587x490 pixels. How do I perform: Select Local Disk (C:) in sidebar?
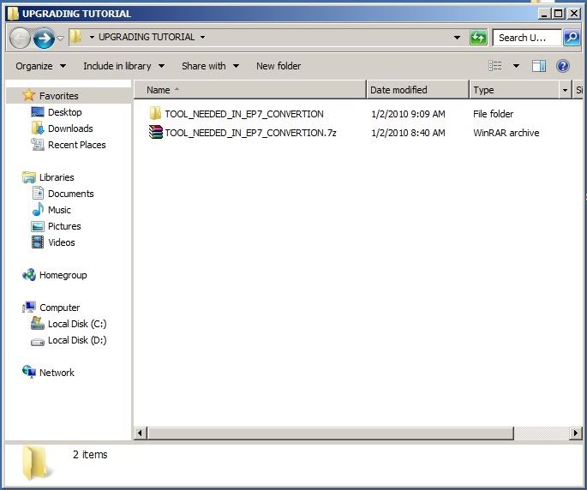point(77,324)
